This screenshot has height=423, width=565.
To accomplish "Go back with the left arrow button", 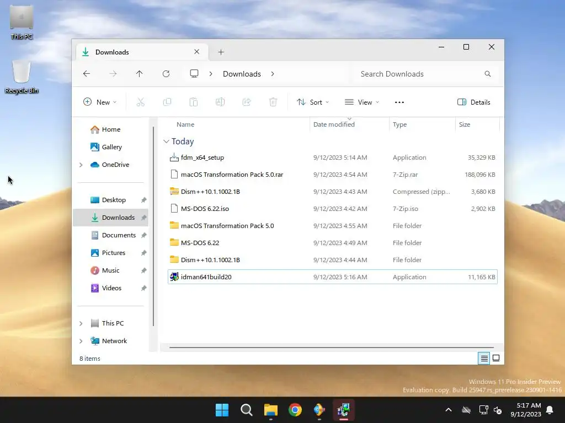I will [x=87, y=74].
